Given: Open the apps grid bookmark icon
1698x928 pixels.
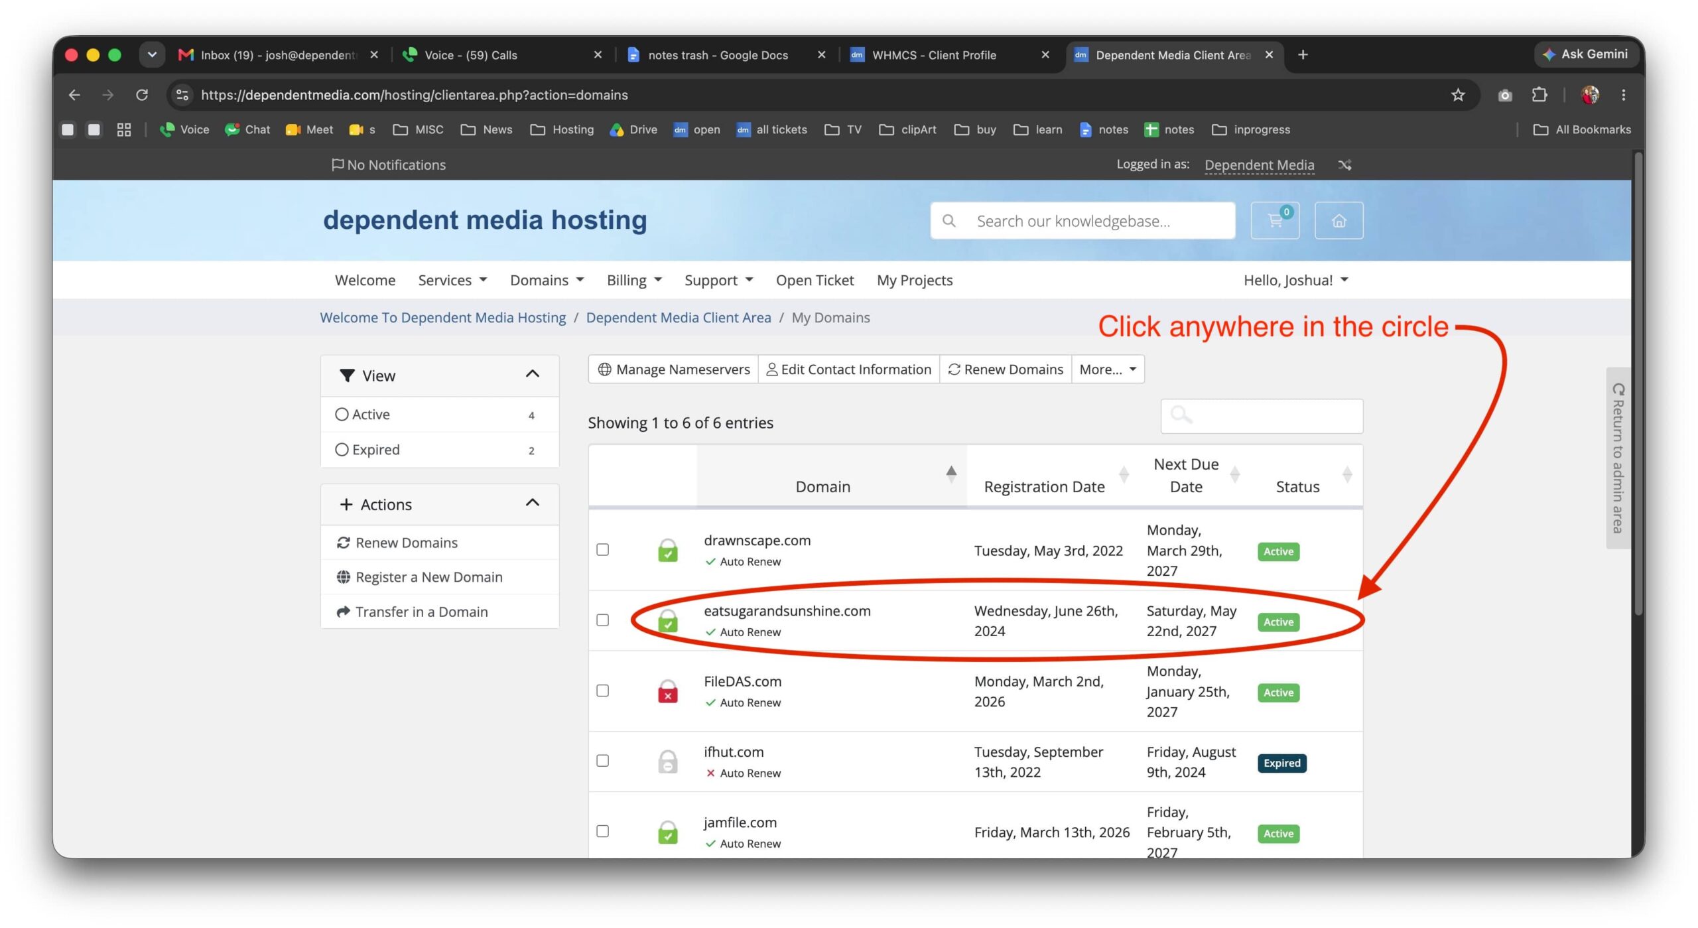Looking at the screenshot, I should pos(124,129).
